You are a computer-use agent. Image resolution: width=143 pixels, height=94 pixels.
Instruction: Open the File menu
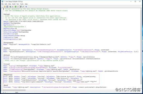[x=3, y=4]
